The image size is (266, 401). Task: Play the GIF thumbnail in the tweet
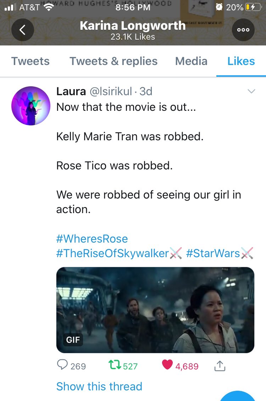click(155, 310)
